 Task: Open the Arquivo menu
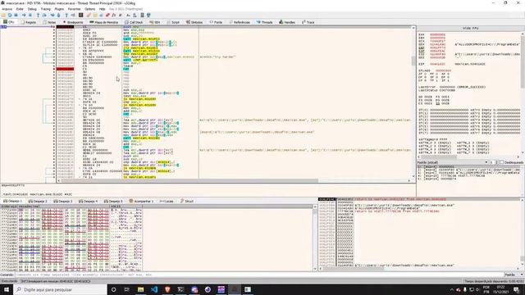click(x=7, y=9)
